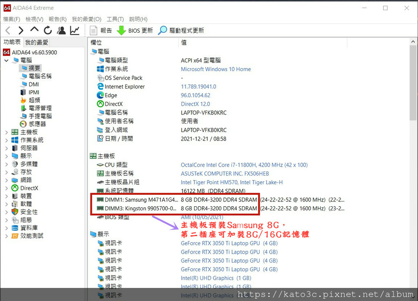This screenshot has width=418, height=301.
Task: Expand the DirectX tree node
Action: 7,188
